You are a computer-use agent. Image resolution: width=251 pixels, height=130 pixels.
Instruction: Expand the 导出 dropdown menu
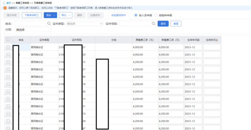[70, 15]
